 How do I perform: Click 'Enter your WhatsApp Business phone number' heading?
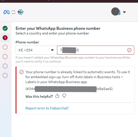point(58,28)
